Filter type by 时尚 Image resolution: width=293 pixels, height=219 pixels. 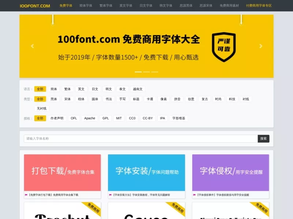tap(218, 99)
